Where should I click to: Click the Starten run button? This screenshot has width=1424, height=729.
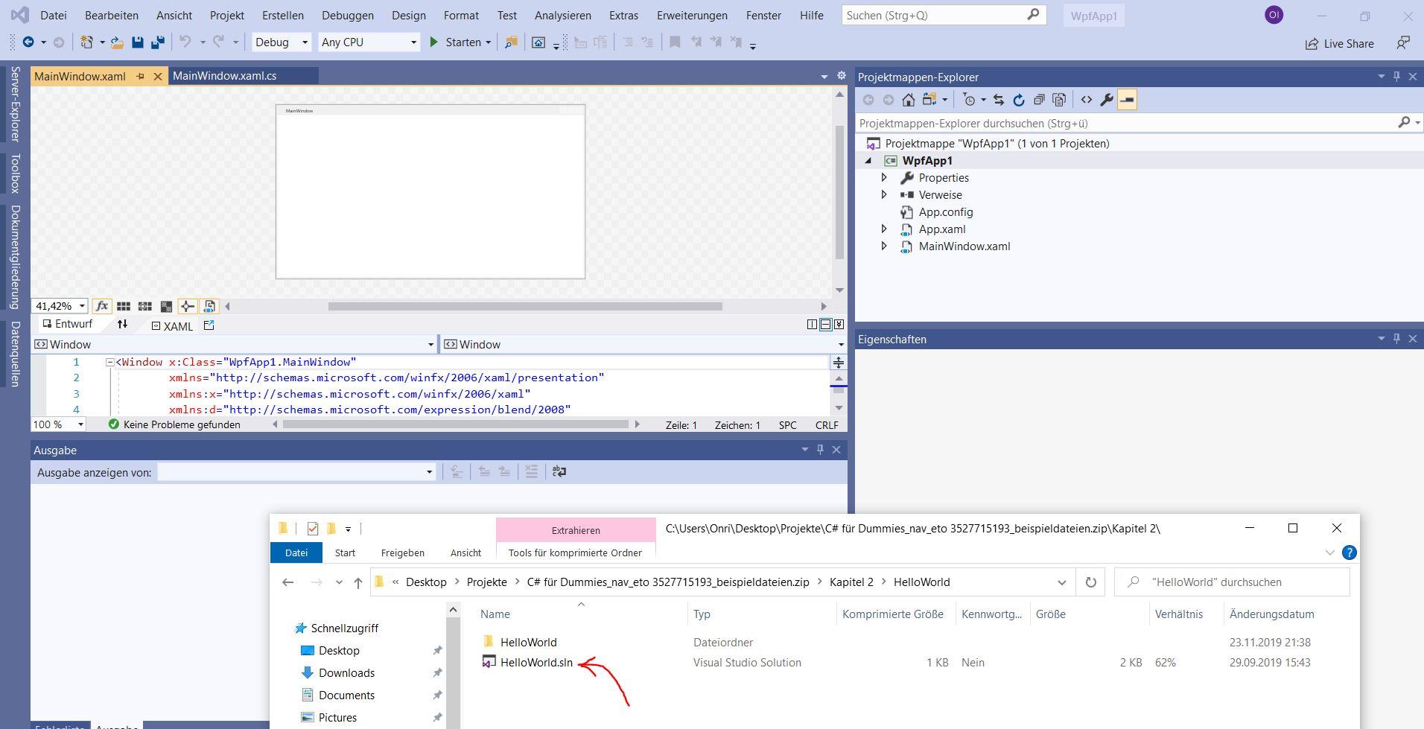[x=460, y=42]
